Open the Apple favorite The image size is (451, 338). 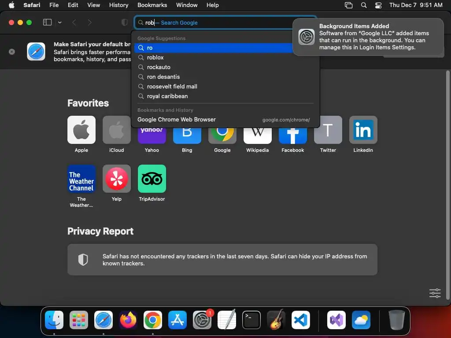[81, 130]
